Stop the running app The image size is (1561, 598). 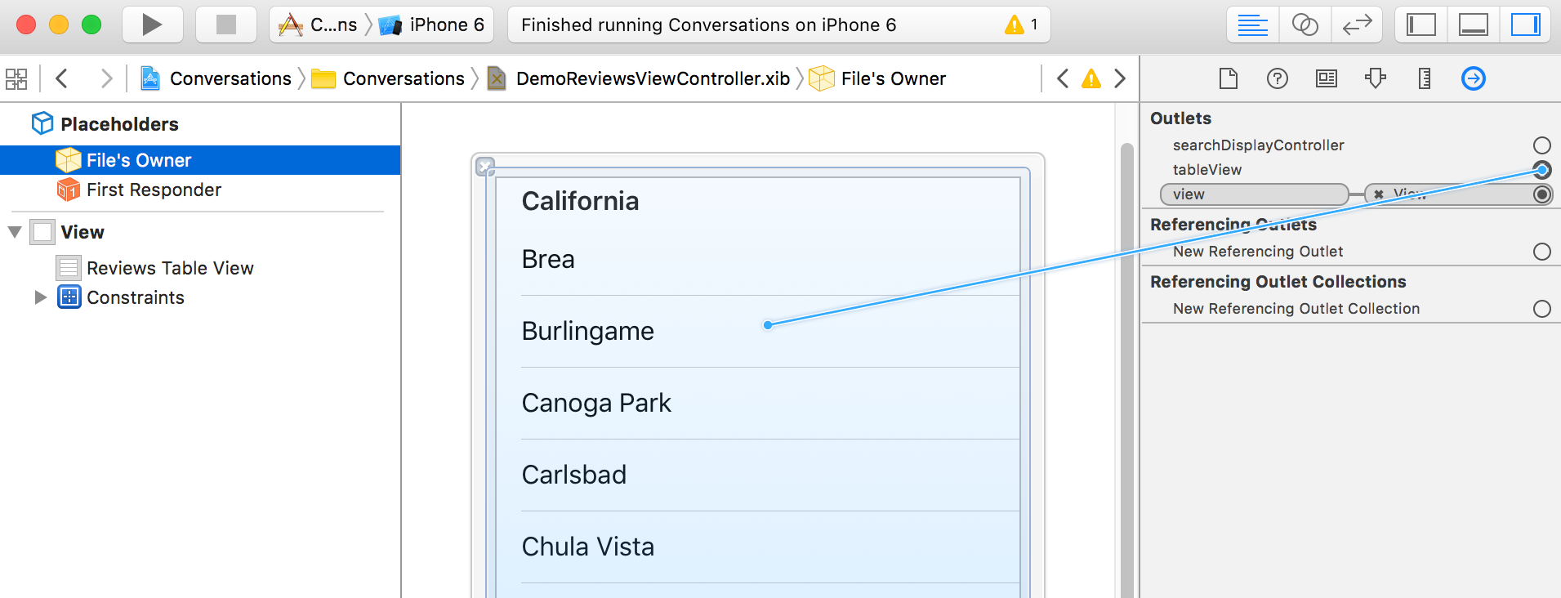[x=225, y=25]
